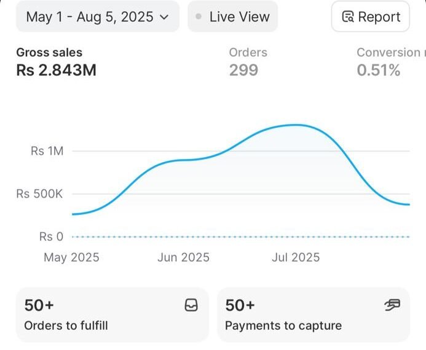The width and height of the screenshot is (426, 350).
Task: Click the 299 orders count
Action: coord(243,70)
